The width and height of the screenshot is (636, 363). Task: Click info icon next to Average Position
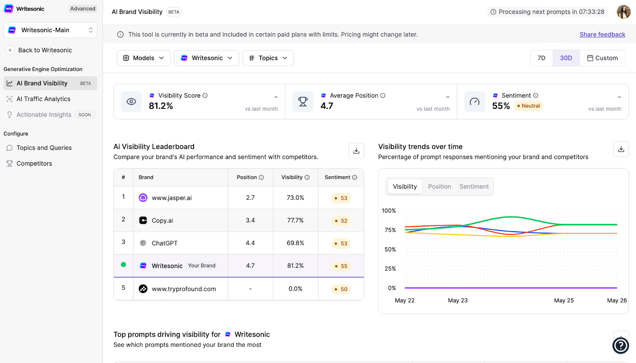383,95
